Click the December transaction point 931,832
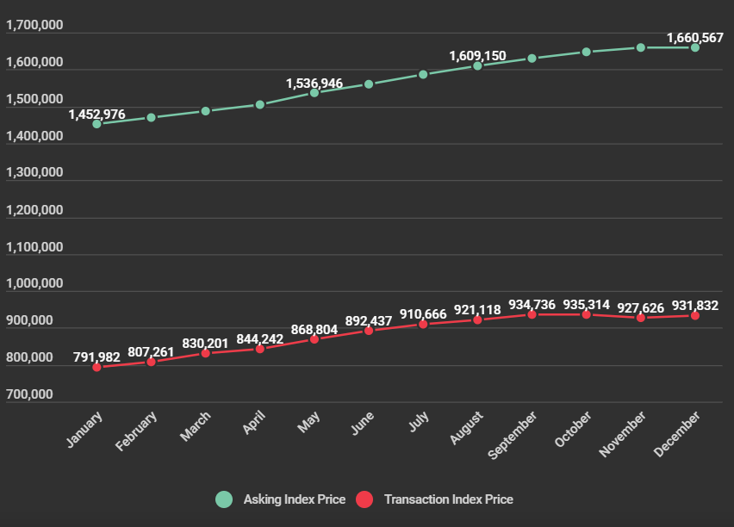 click(695, 316)
